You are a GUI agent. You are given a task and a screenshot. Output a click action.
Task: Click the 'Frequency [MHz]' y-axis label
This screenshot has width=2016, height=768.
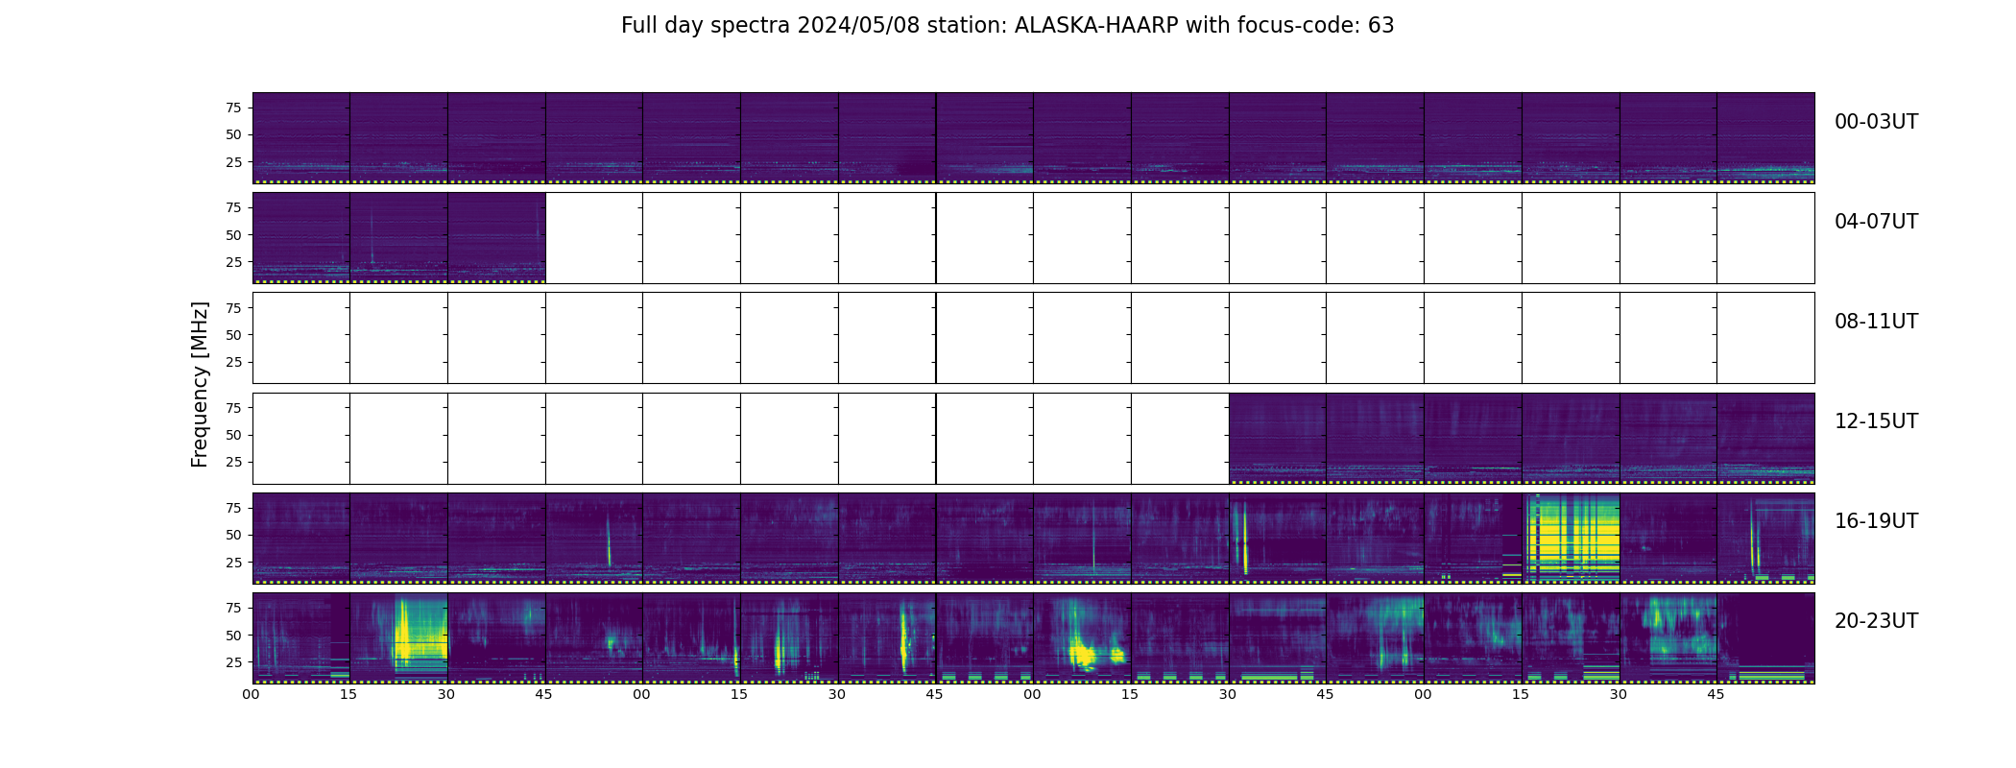click(x=200, y=385)
